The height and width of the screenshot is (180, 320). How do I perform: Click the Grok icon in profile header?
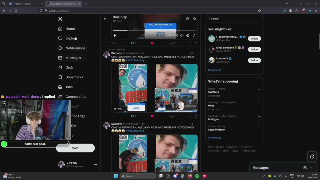pyautogui.click(x=187, y=19)
